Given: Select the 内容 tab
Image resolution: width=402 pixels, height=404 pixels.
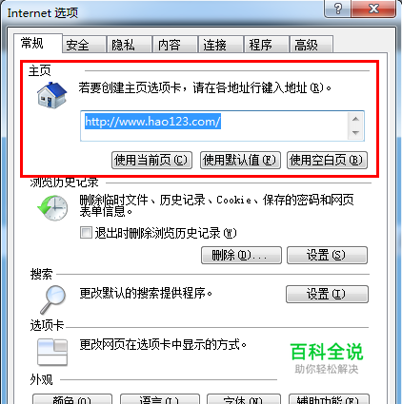Looking at the screenshot, I should 175,45.
